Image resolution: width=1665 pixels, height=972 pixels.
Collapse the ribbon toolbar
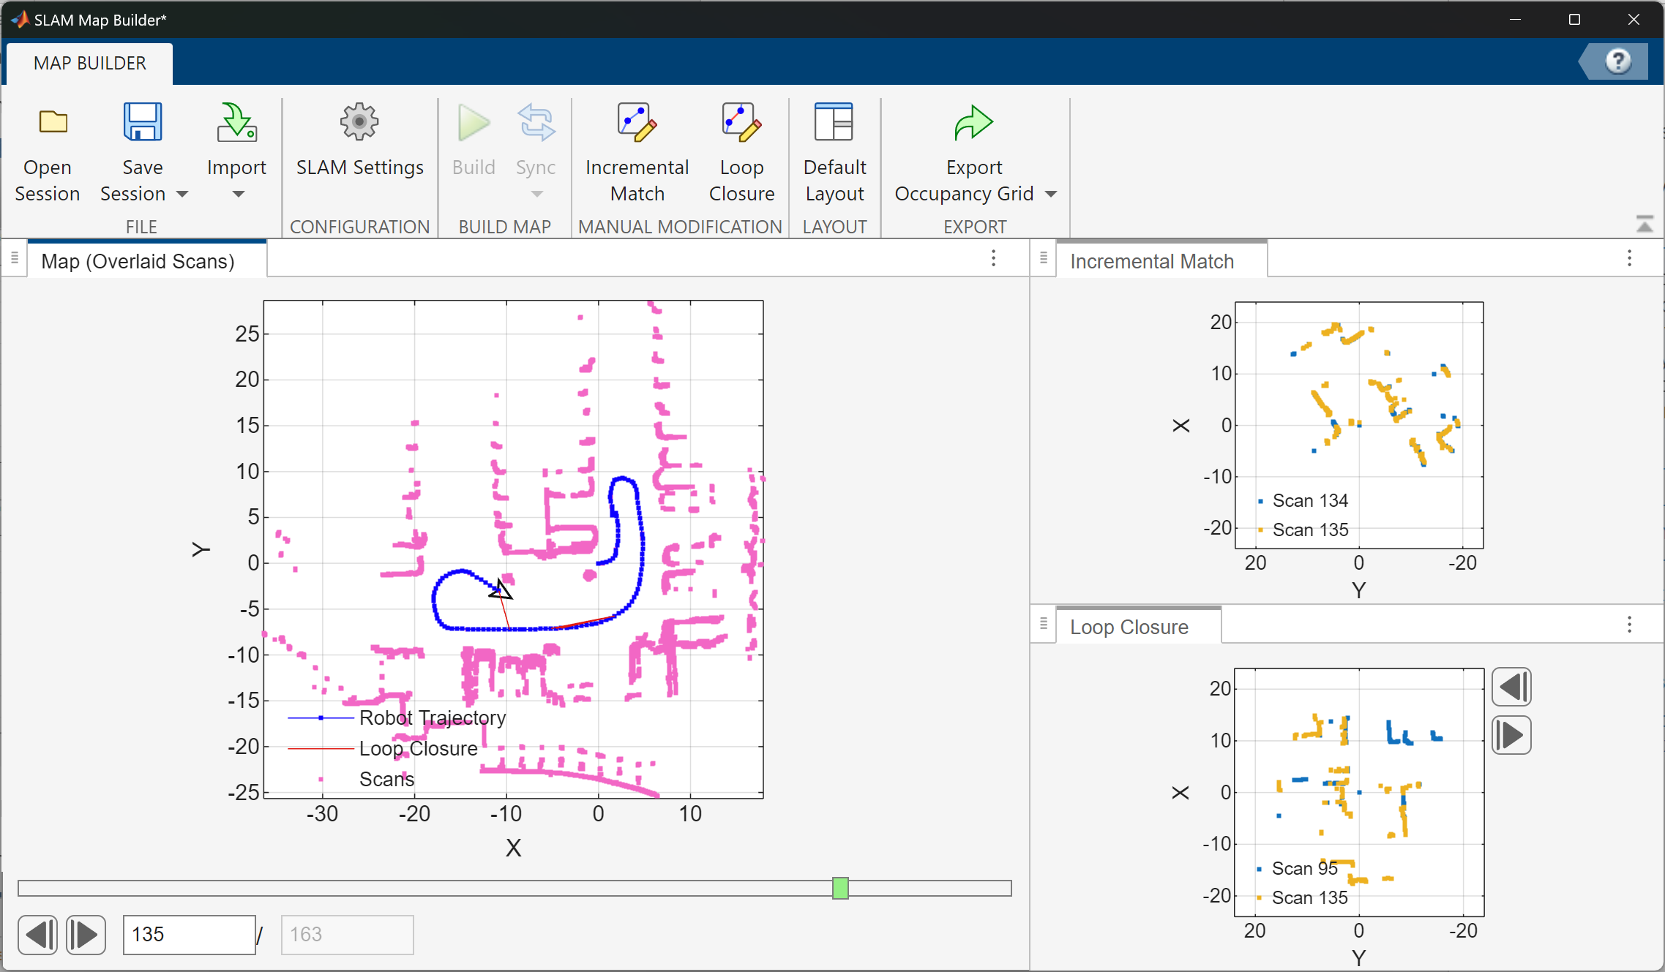[x=1645, y=224]
